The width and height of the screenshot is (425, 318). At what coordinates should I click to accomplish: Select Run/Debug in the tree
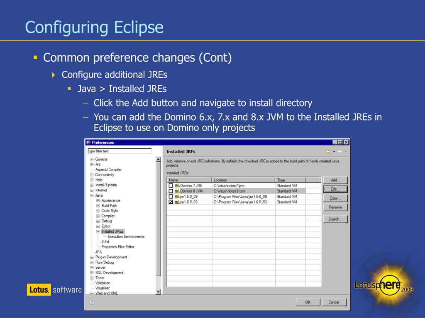(x=105, y=262)
